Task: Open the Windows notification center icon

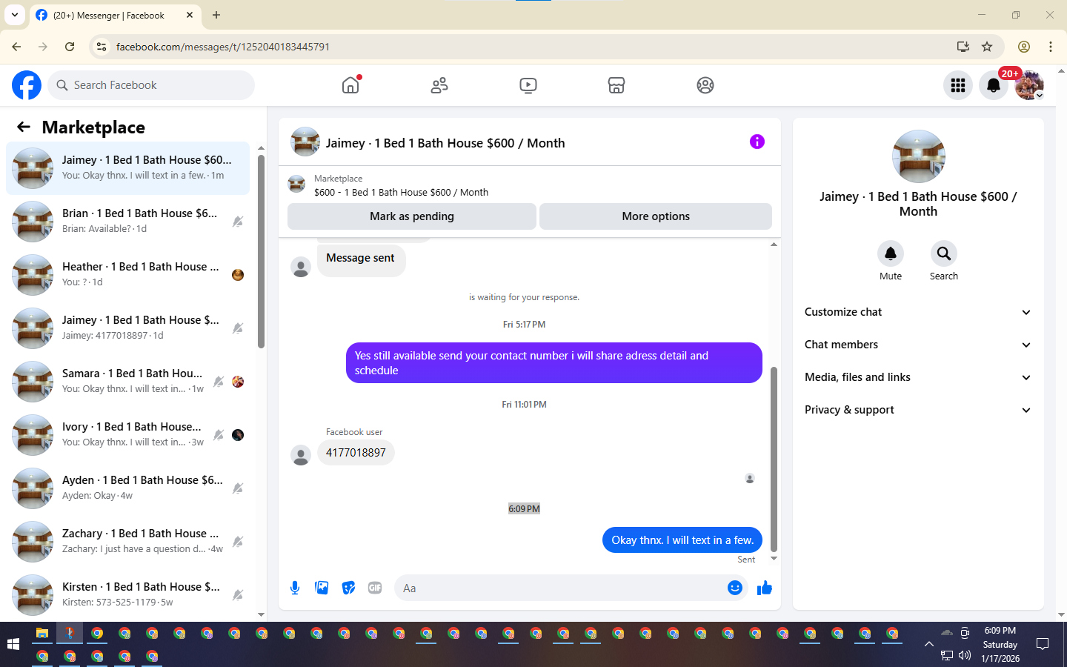Action: pos(1043,644)
